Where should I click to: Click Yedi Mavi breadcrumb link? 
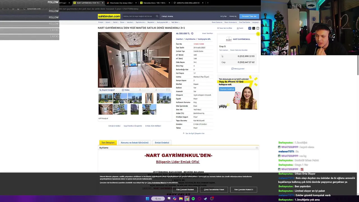[175, 22]
